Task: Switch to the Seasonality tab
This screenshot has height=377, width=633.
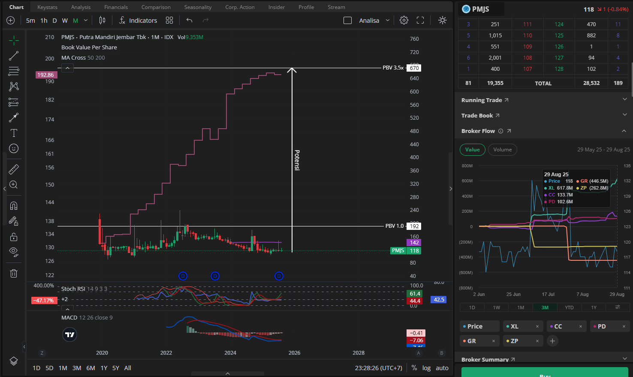Action: (x=198, y=7)
